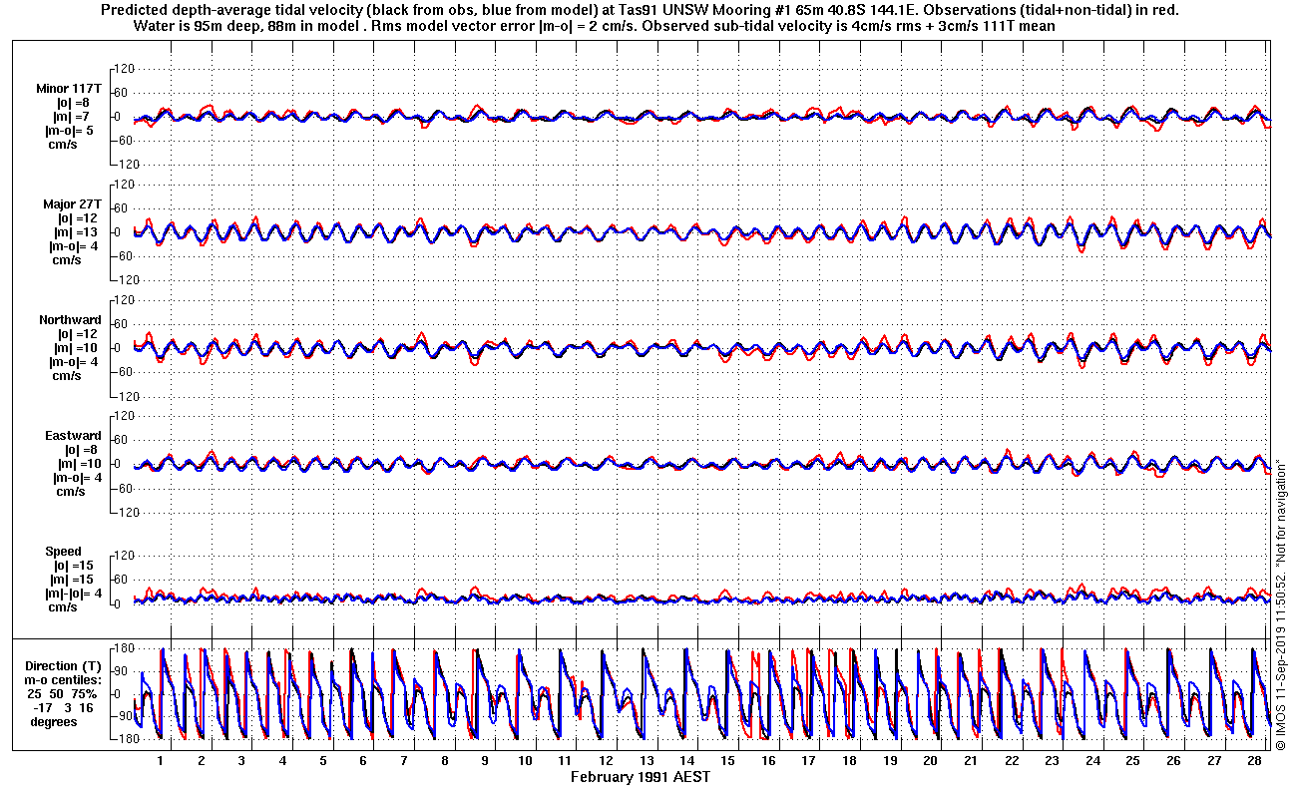Click day "9" on the date axis
The image size is (1297, 798).
[x=485, y=760]
